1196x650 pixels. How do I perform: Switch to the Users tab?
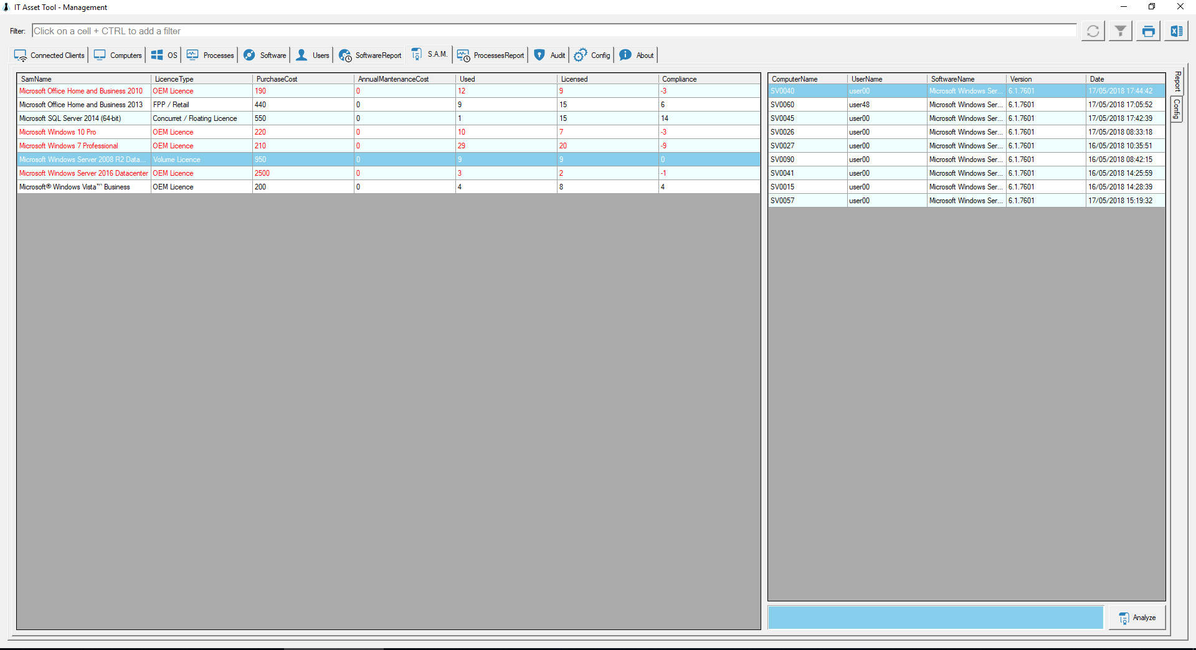pyautogui.click(x=313, y=55)
